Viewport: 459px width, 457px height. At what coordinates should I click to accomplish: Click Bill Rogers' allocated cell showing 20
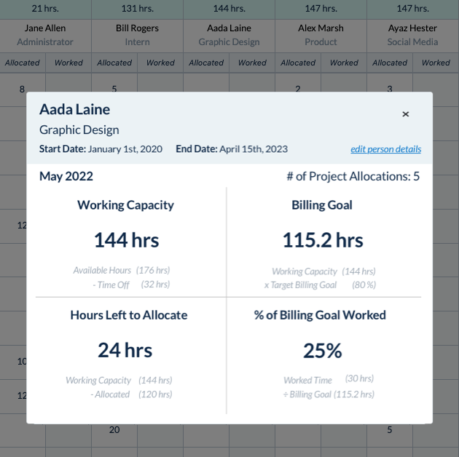(114, 430)
